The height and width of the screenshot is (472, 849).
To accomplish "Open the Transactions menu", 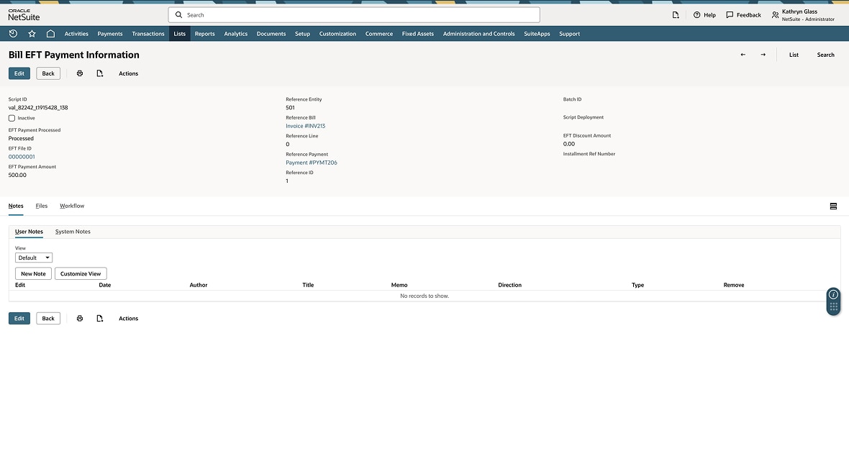I will [x=148, y=34].
